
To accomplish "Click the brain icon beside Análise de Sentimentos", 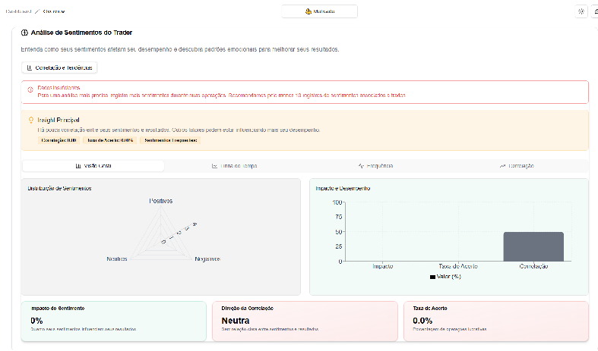I will click(x=24, y=33).
